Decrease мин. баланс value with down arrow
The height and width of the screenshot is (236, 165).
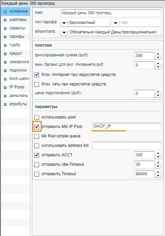158,67
